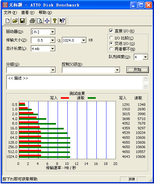Click the 512.0 row label in chart
The width and height of the screenshot is (154, 184).
coord(13,152)
